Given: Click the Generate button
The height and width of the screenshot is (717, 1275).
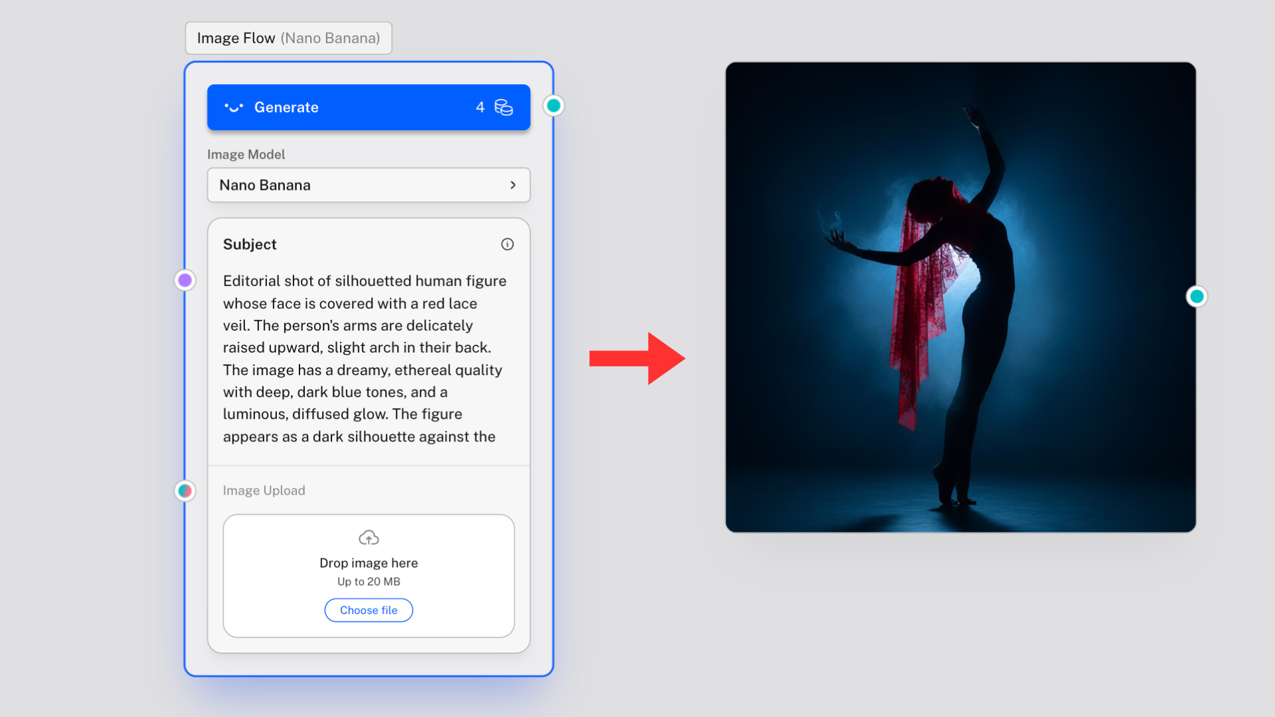Looking at the screenshot, I should (x=369, y=107).
